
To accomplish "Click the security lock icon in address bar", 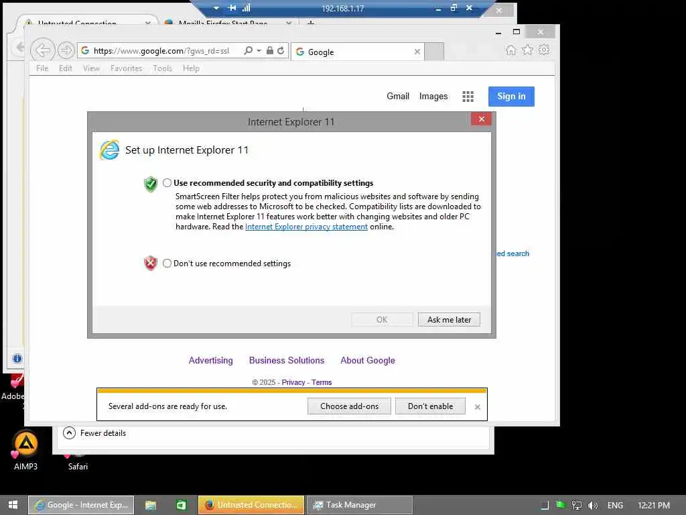I will pyautogui.click(x=270, y=50).
